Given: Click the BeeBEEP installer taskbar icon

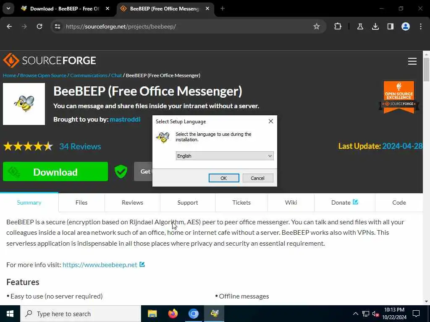Looking at the screenshot, I should pyautogui.click(x=214, y=314).
